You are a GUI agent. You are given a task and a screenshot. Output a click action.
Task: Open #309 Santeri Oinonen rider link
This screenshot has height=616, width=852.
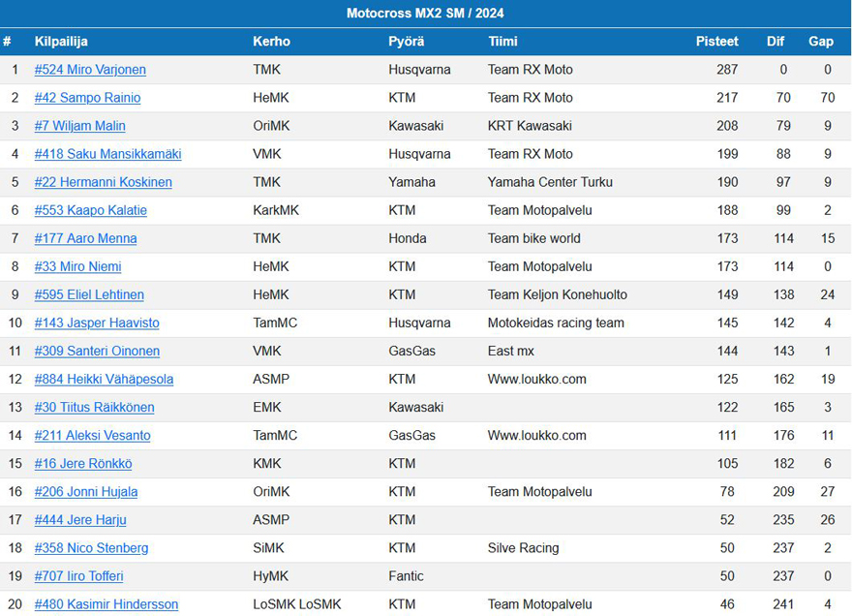(x=97, y=351)
